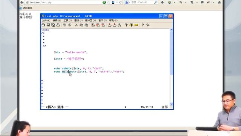
Task: Go back using the browser back arrow
Action: [x=22, y=2]
